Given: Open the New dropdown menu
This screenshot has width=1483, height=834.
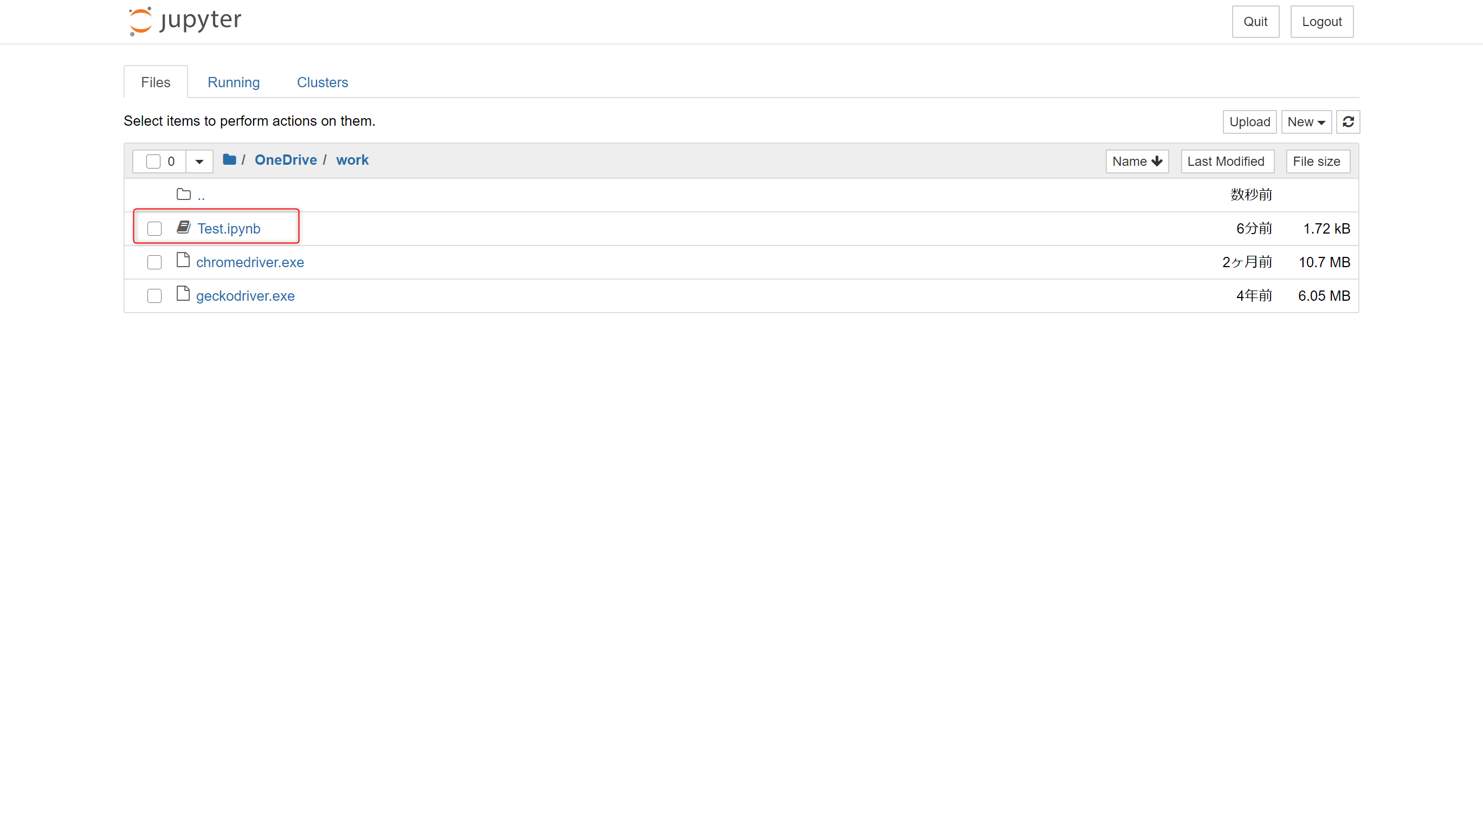Looking at the screenshot, I should [1306, 122].
